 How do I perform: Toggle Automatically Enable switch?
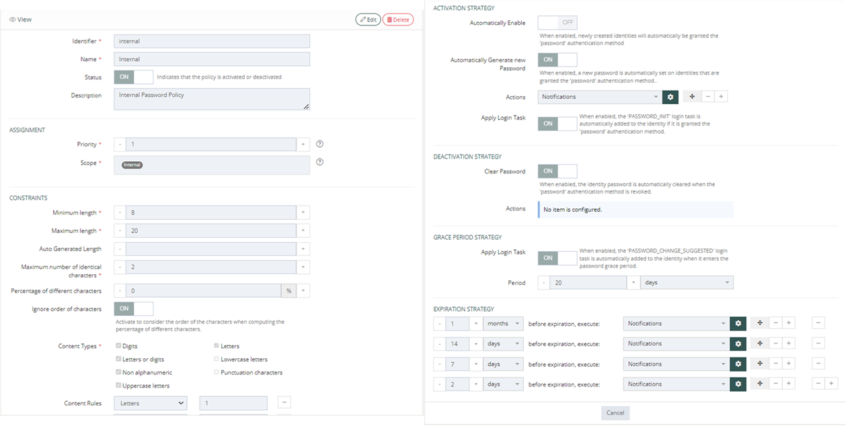557,23
